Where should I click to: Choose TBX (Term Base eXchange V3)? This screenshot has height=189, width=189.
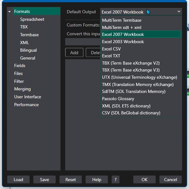pos(141,70)
